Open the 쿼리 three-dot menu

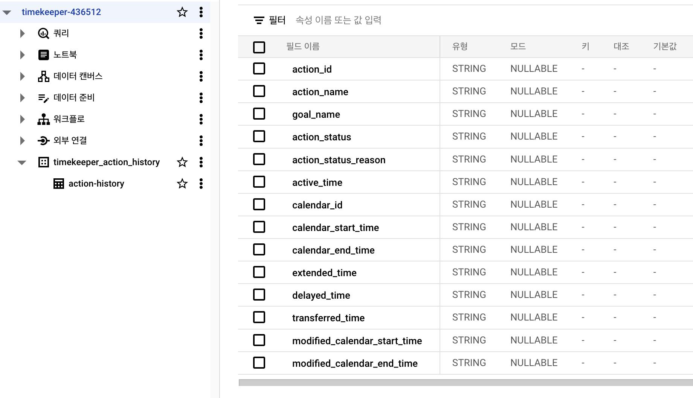coord(201,33)
